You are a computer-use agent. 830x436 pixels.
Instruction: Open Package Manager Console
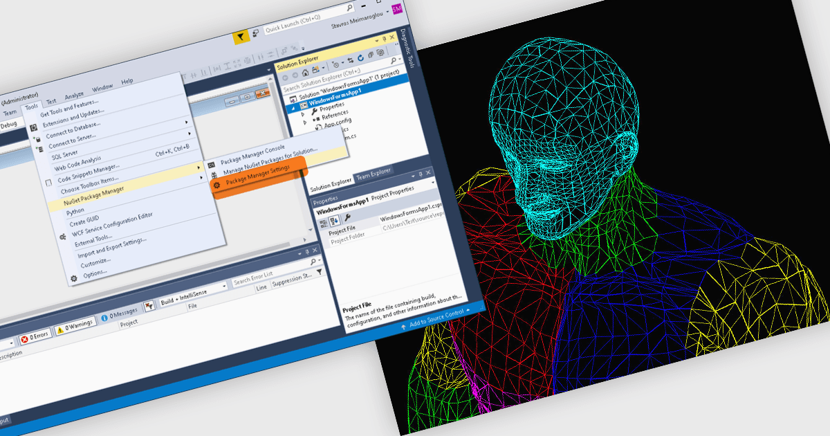(252, 154)
